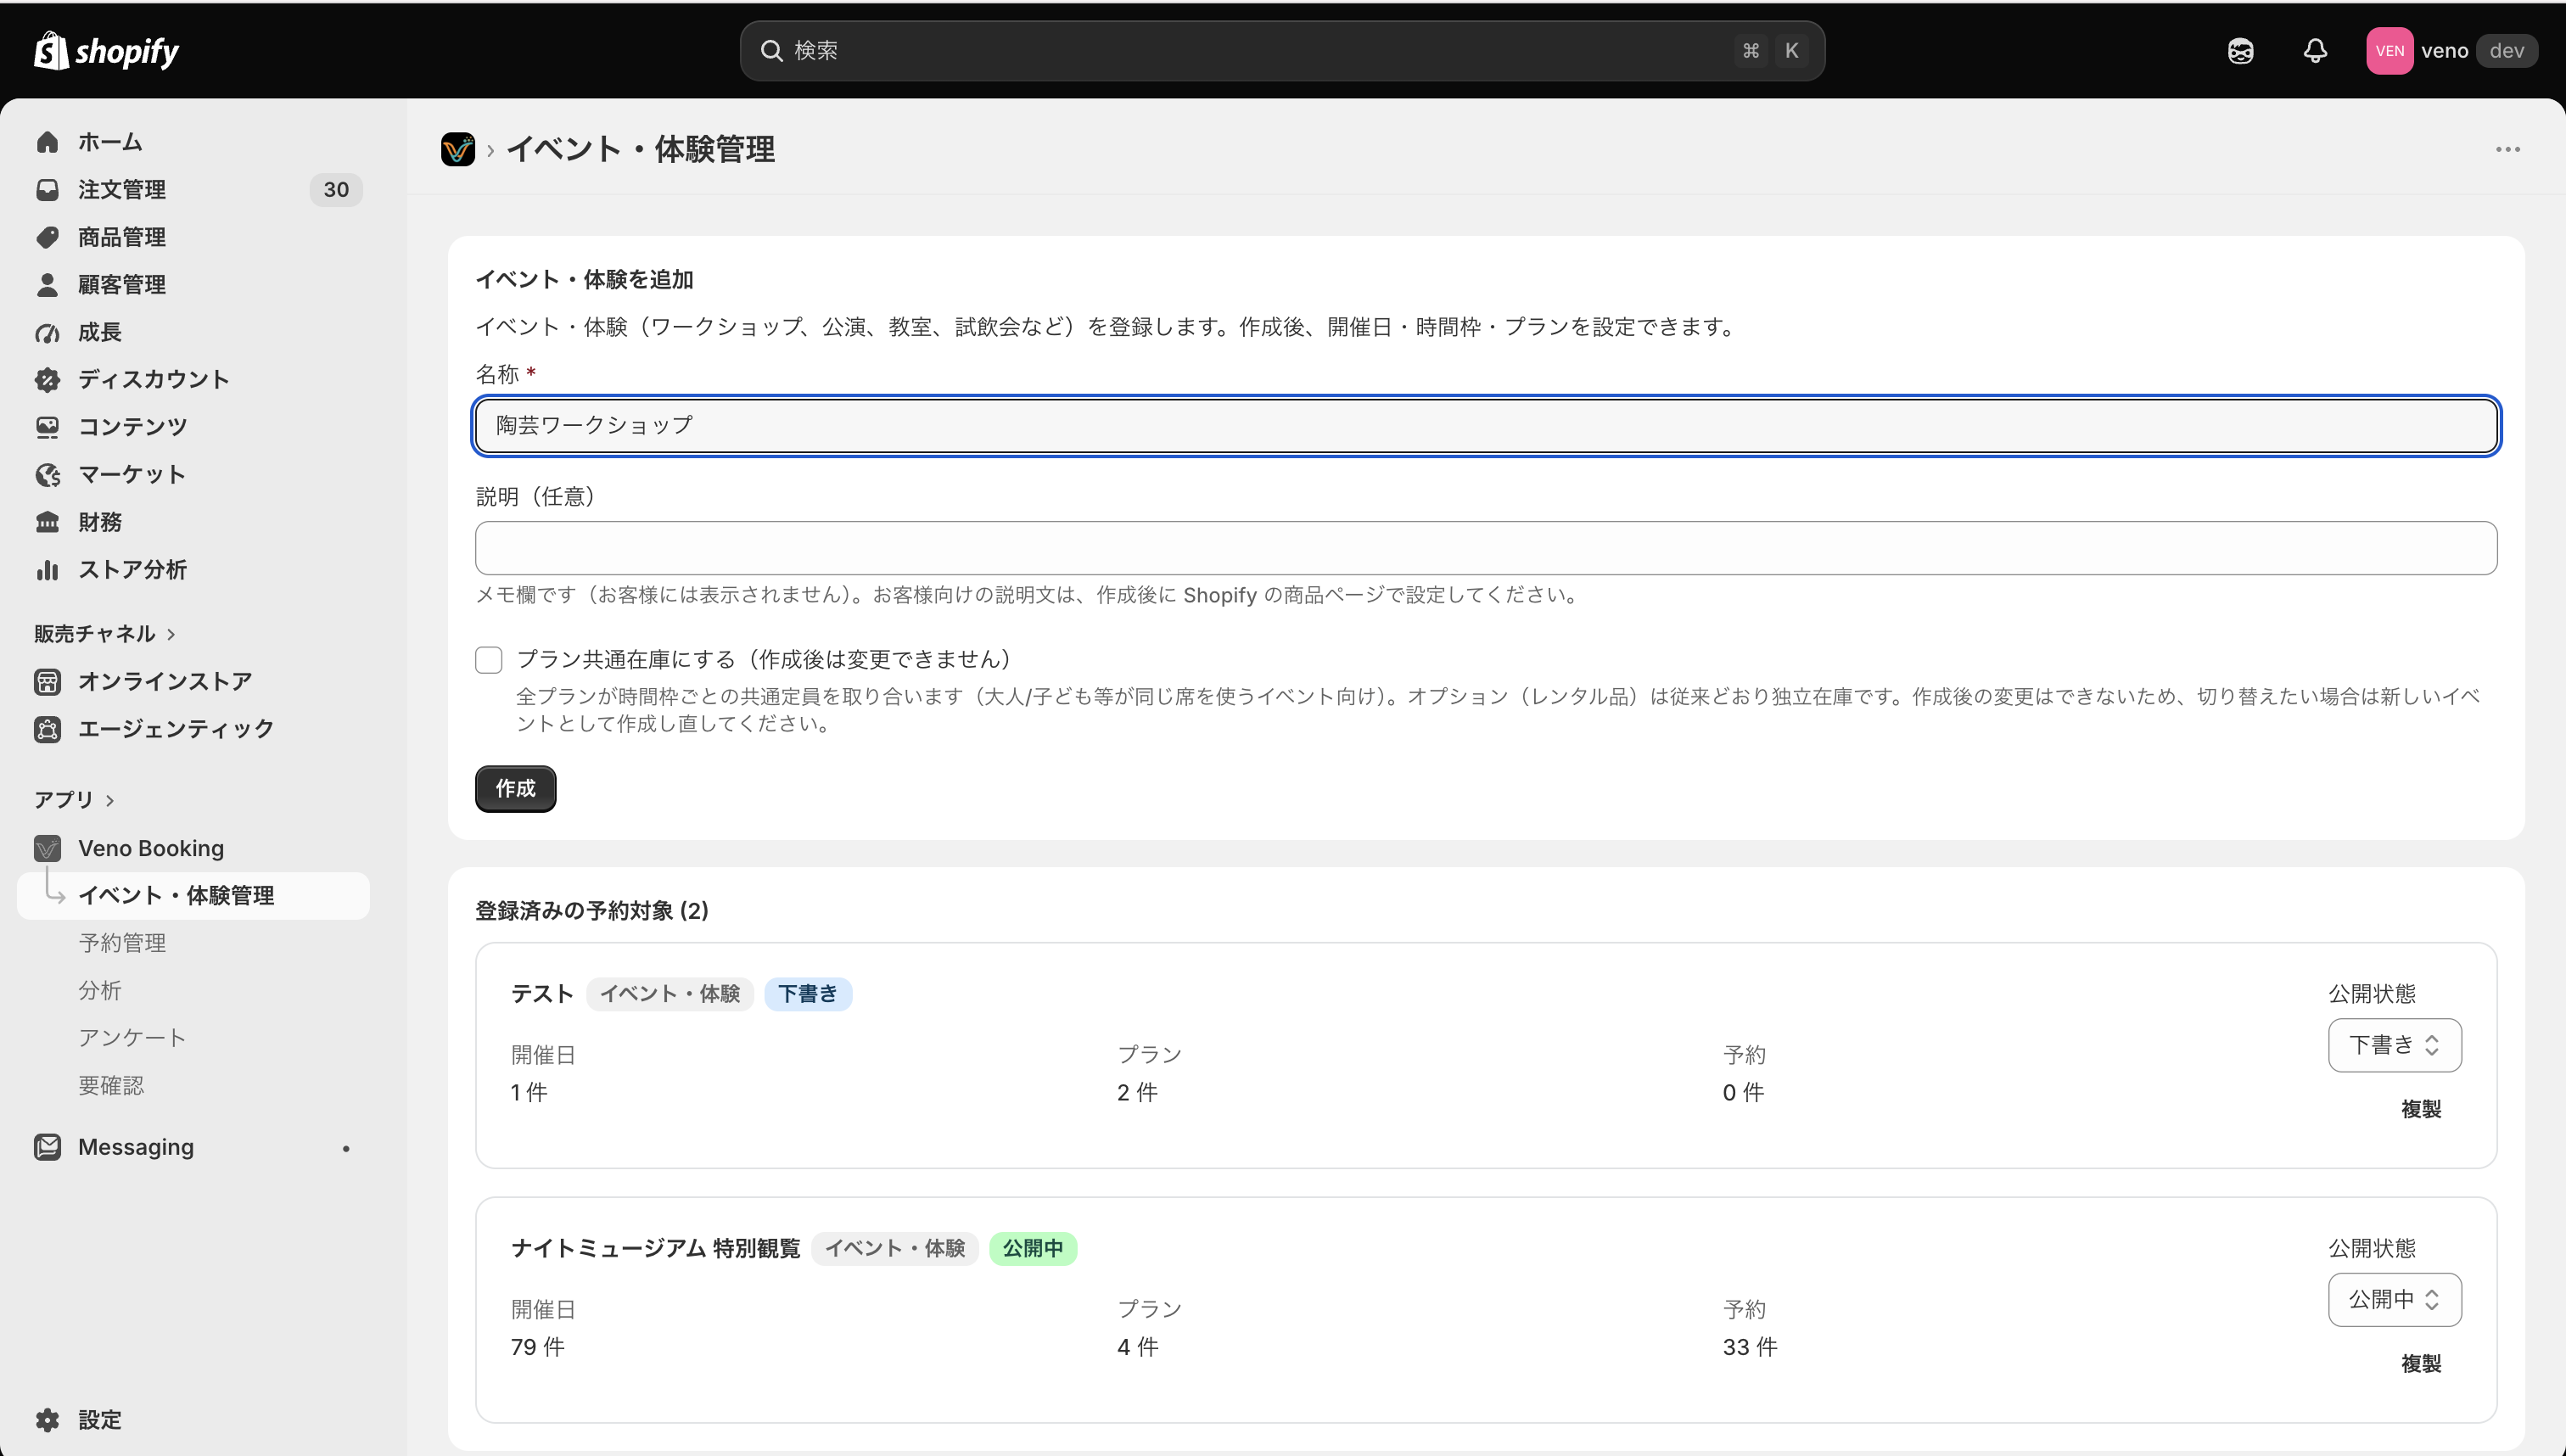
Task: Open 注文管理 orders inbox icon
Action: pos(47,190)
